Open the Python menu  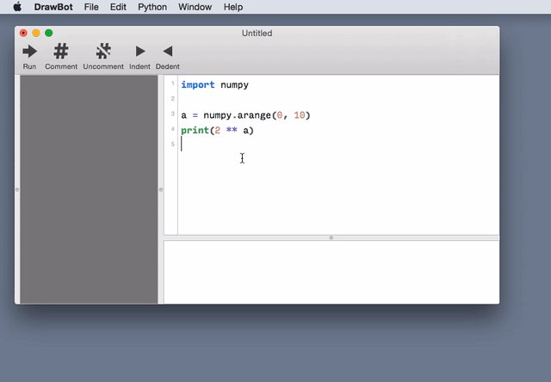[x=152, y=7]
